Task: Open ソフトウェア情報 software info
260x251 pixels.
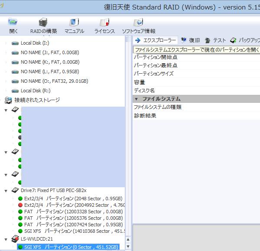Action: coord(138,25)
